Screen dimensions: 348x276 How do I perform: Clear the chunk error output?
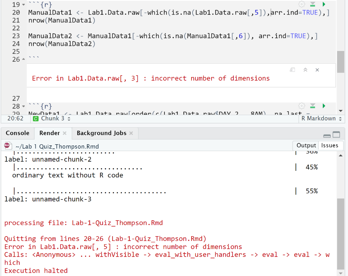tap(317, 70)
